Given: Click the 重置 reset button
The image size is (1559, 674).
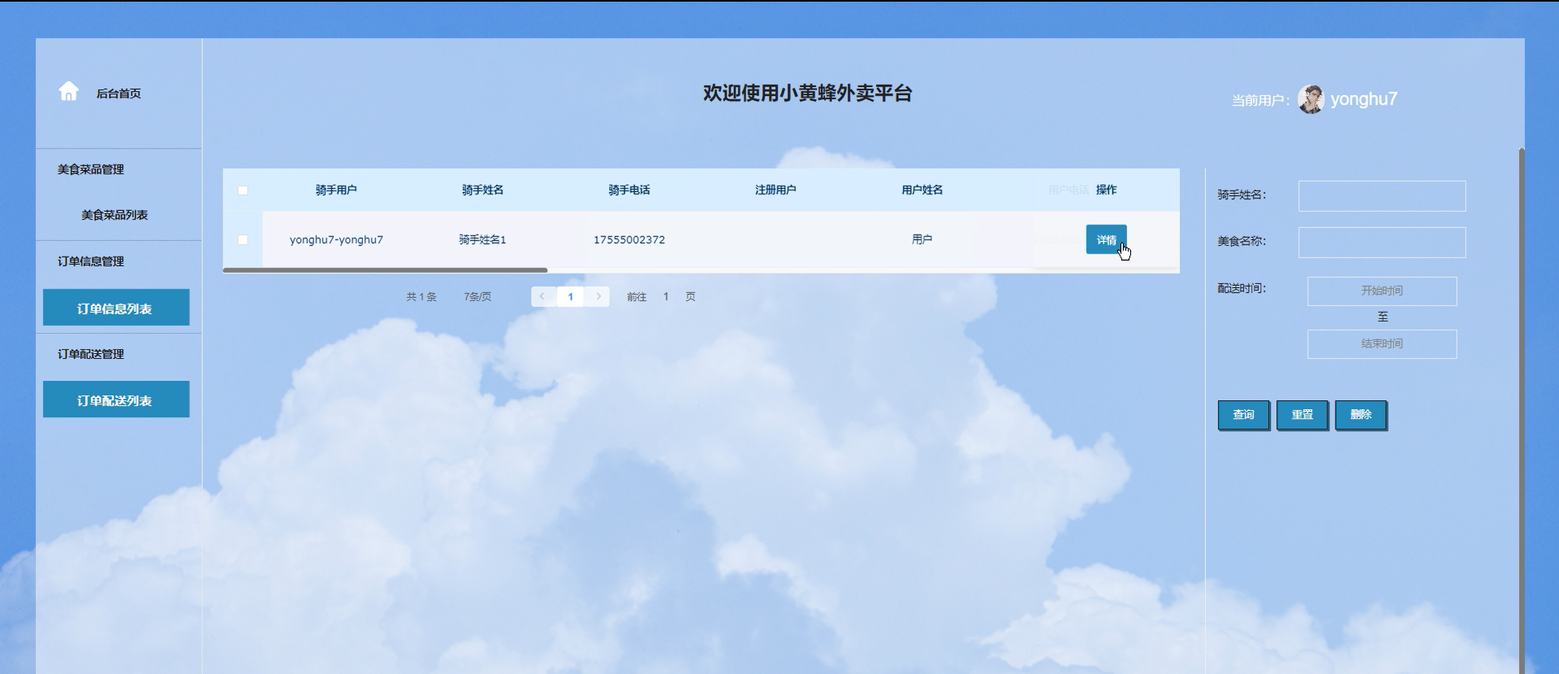Looking at the screenshot, I should pyautogui.click(x=1302, y=415).
